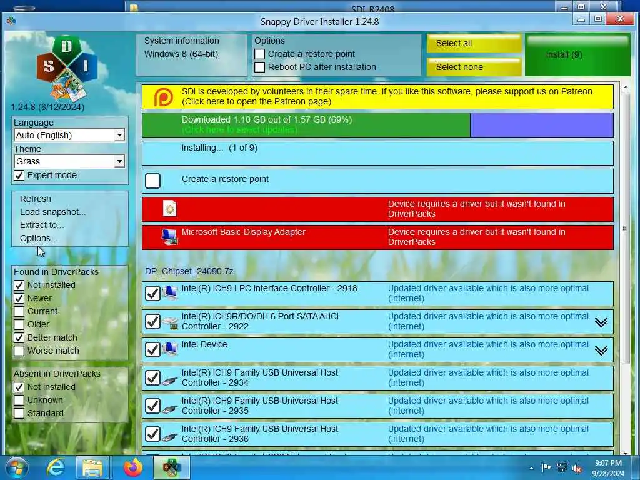Choose Extract to...

(42, 225)
